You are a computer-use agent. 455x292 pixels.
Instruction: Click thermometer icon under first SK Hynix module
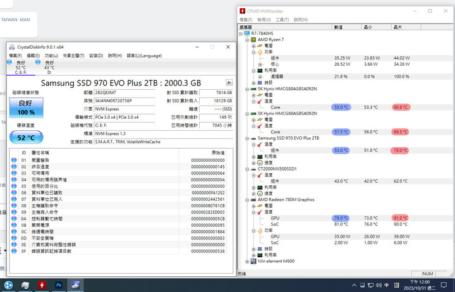[x=260, y=101]
